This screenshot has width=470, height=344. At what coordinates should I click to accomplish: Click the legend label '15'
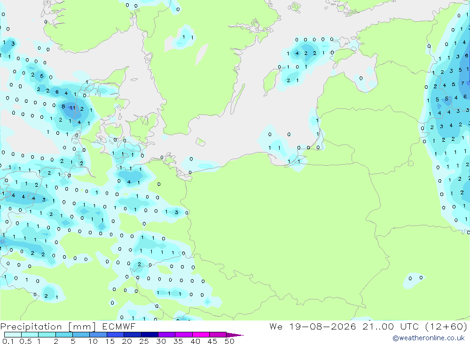110,341
